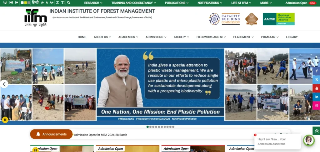Open IIFM Facebook page icon
The image size is (320, 152).
(x=316, y=71)
